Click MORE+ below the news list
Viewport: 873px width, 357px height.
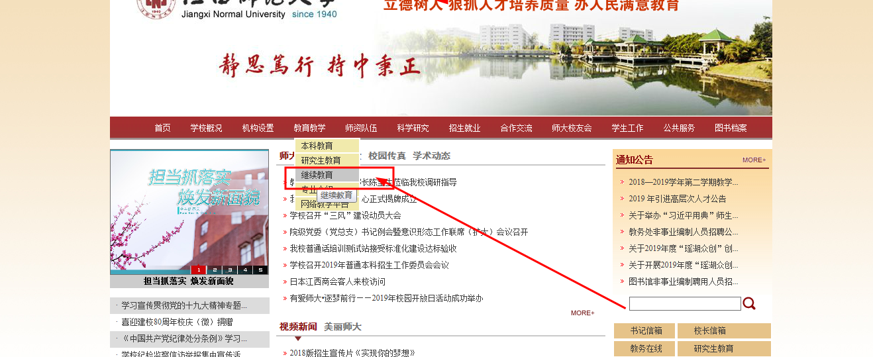click(x=583, y=313)
